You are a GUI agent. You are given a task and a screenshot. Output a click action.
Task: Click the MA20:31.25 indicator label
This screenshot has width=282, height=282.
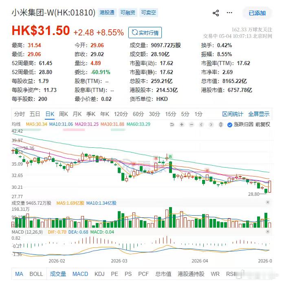point(87,124)
